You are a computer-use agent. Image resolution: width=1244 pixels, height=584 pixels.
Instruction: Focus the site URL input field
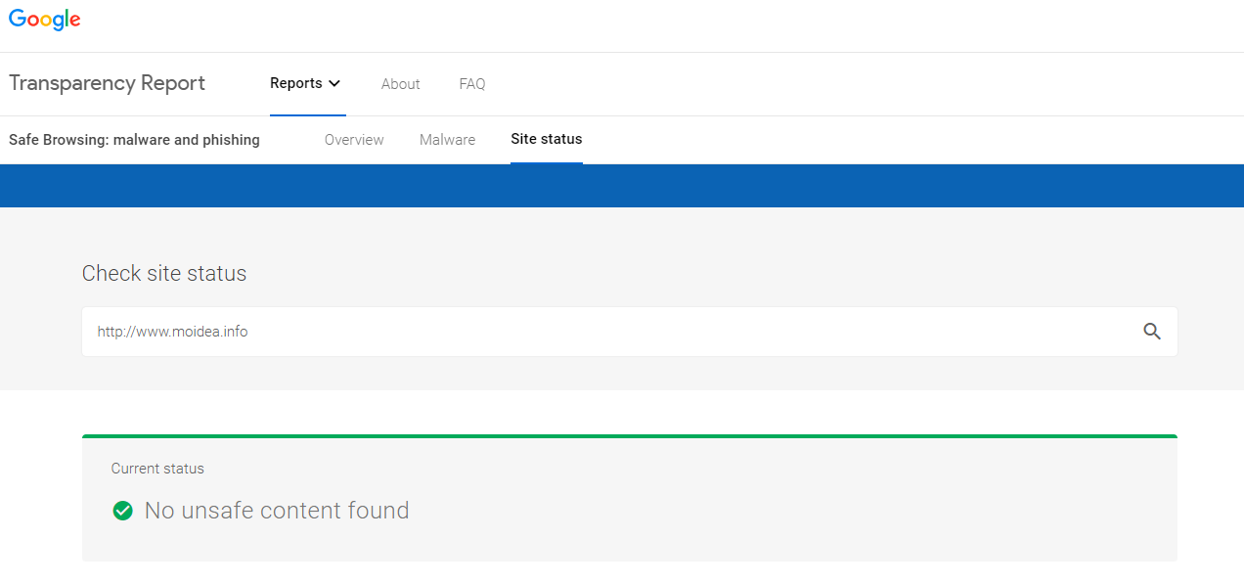[x=630, y=332]
